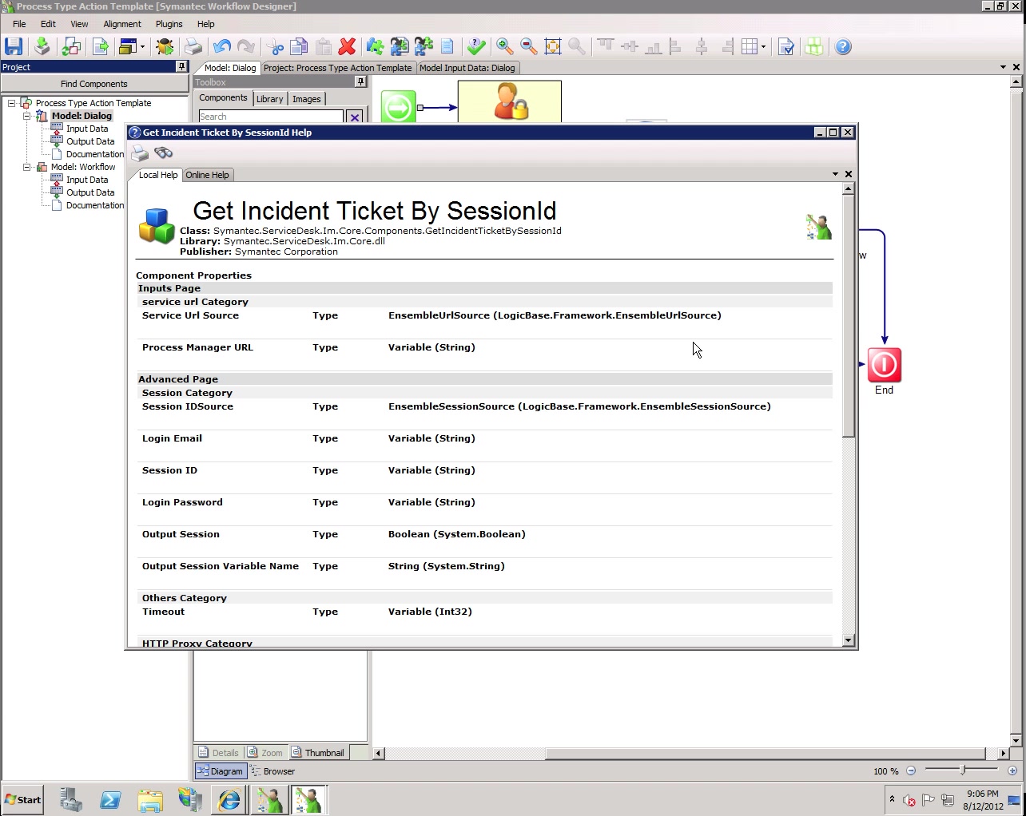The image size is (1026, 816).
Task: Click the Redo arrow in the toolbar
Action: [x=246, y=46]
